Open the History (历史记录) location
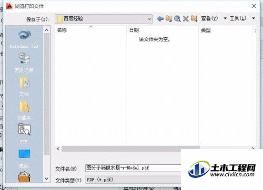This screenshot has width=263, height=190. [x=24, y=62]
